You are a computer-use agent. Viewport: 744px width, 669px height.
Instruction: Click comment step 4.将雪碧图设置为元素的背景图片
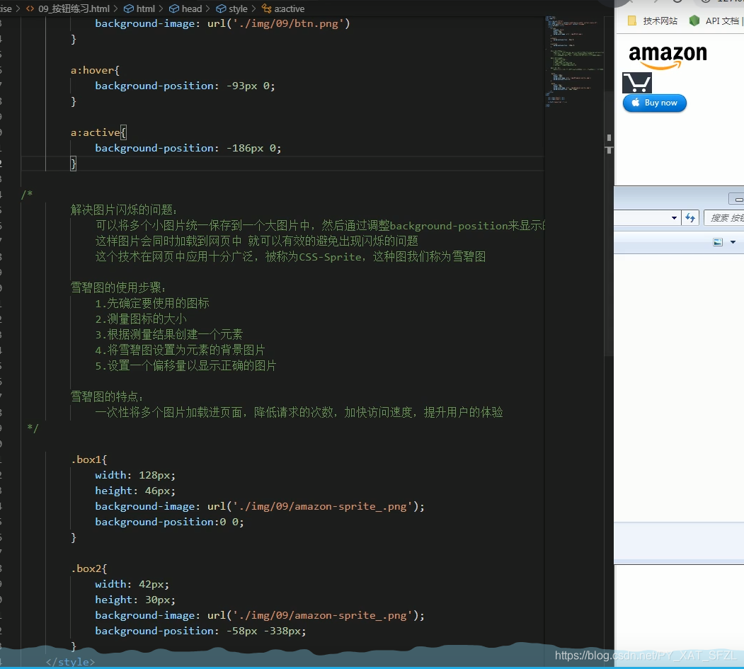click(181, 350)
